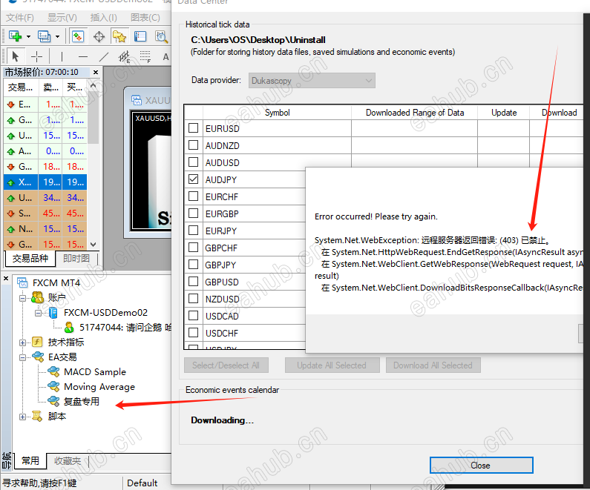Select the horizontal line drawing tool

[83, 57]
